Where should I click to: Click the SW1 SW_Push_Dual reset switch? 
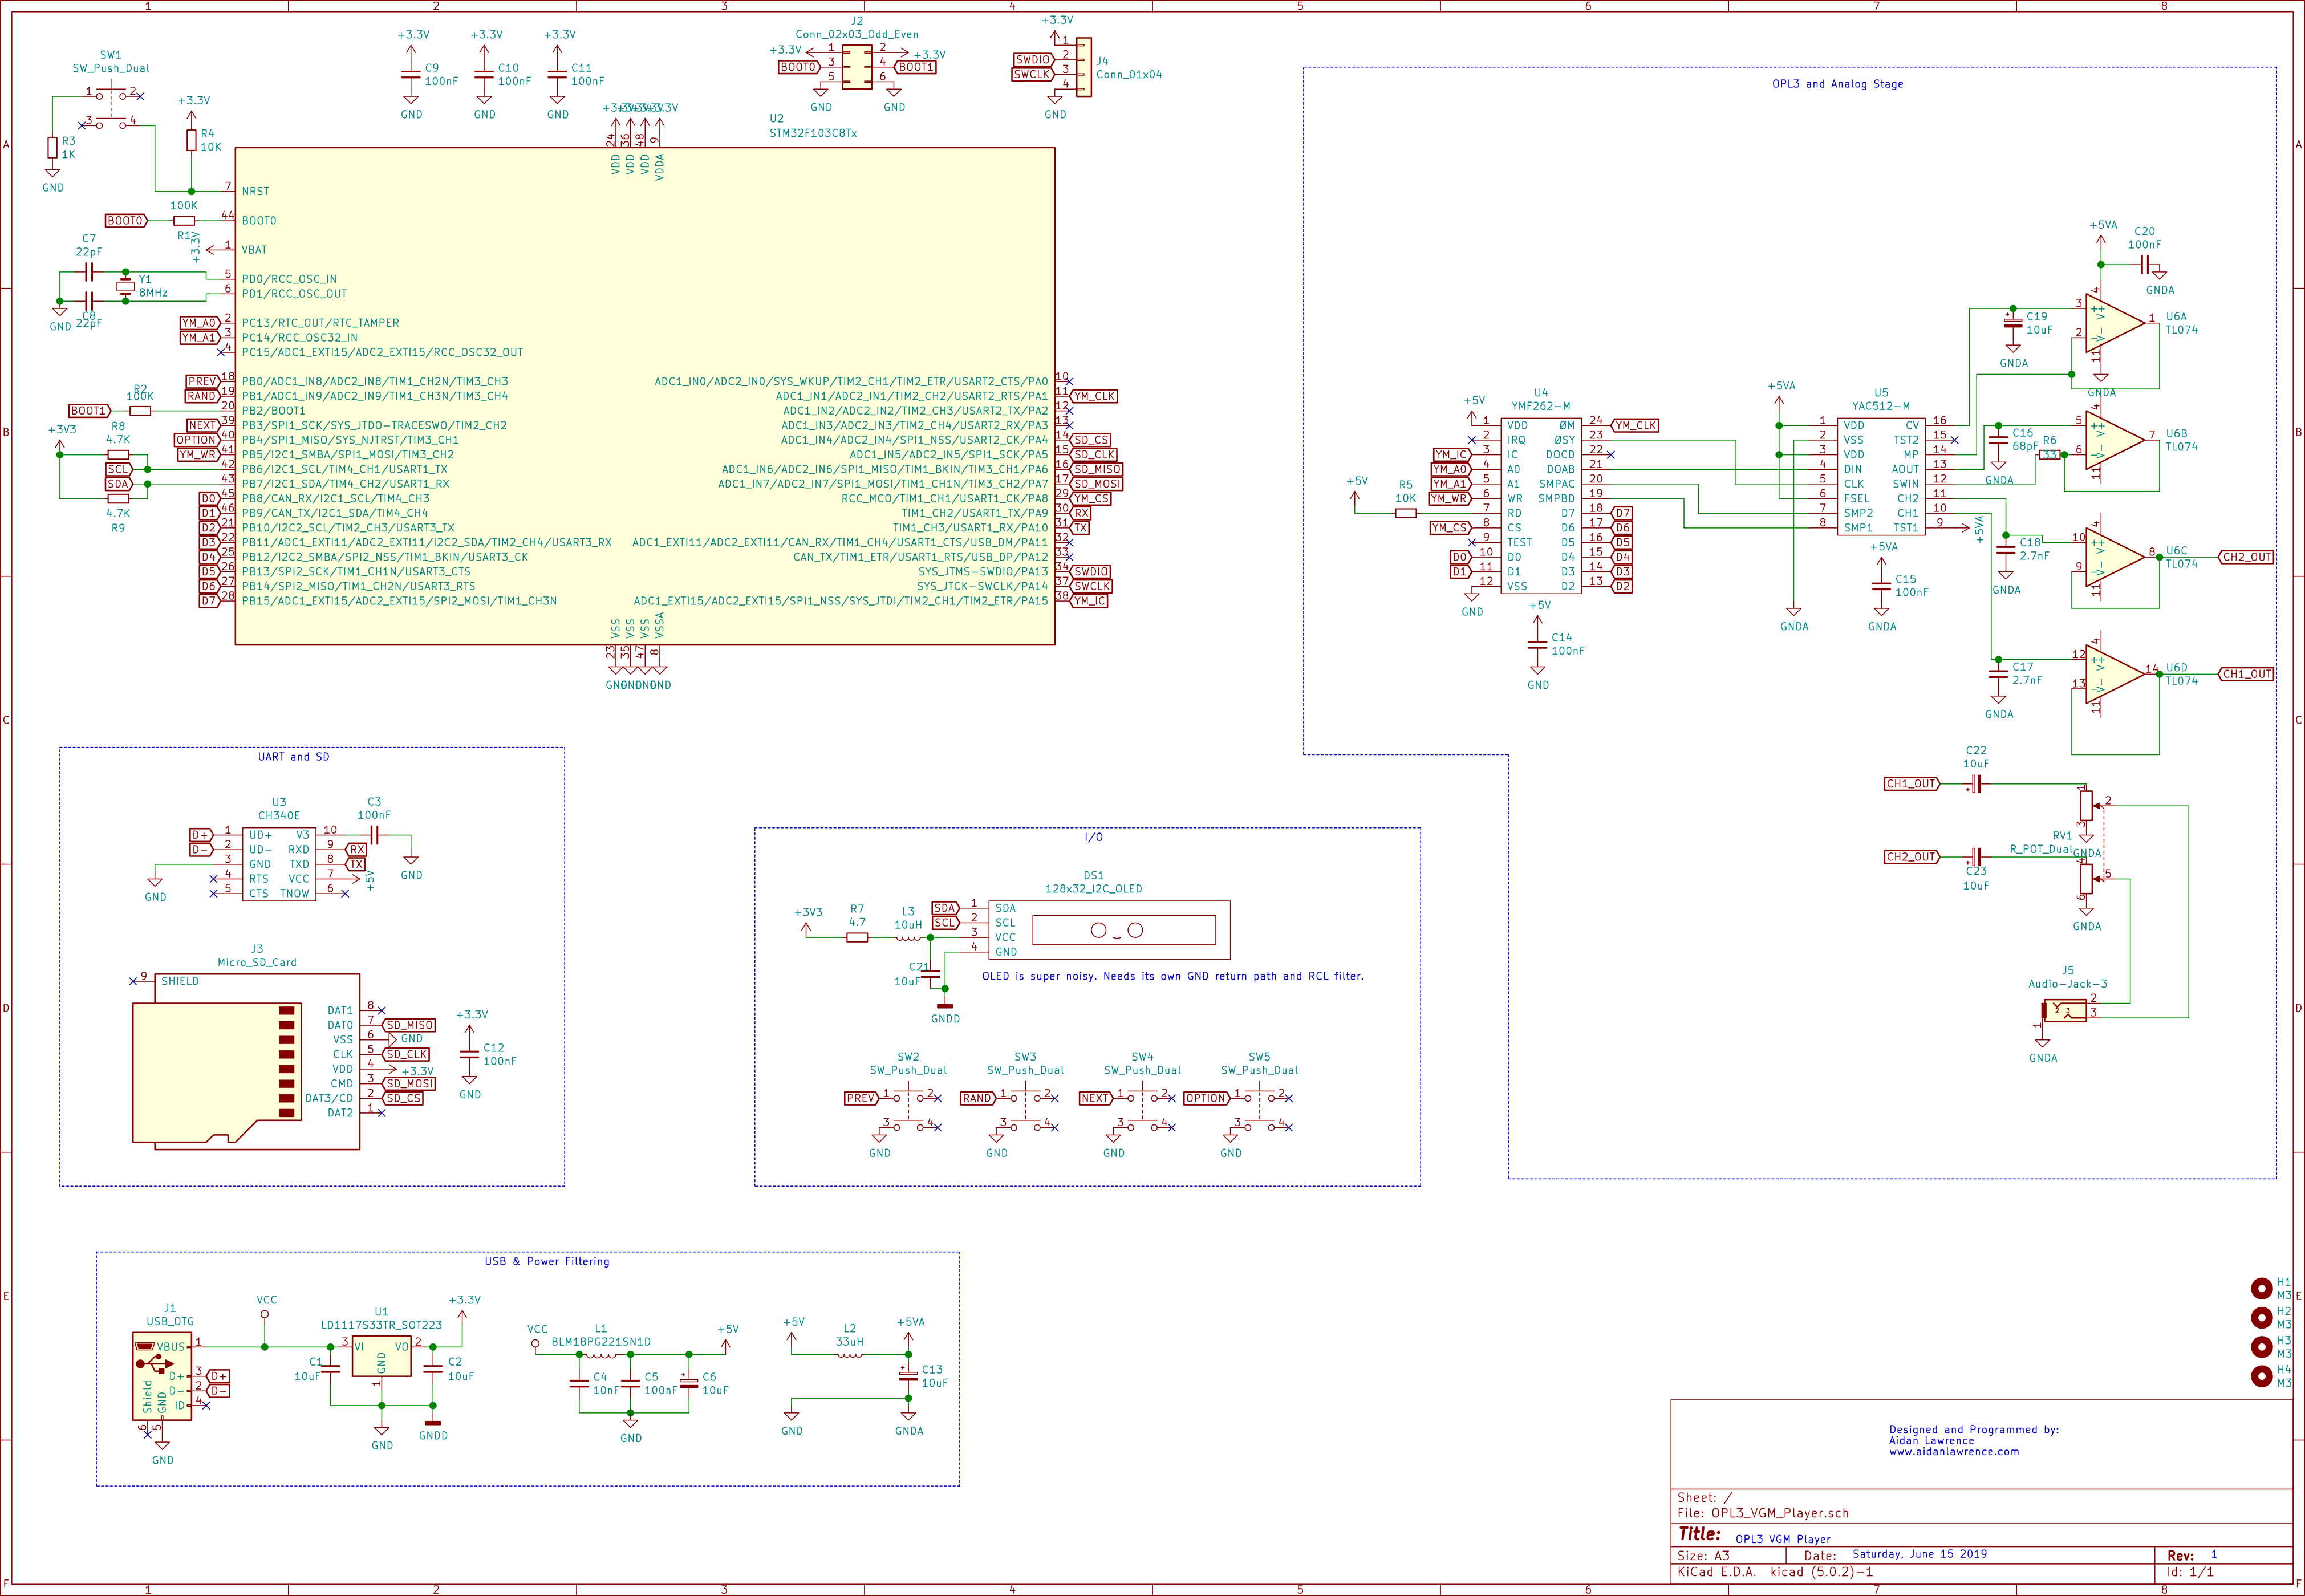point(111,107)
